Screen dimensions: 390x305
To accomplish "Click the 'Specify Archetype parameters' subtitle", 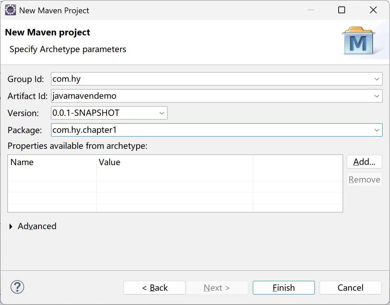I will 68,49.
